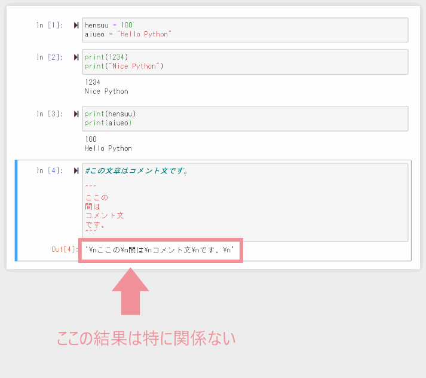Screen dimensions: 426x378
Task: Place cursor on the hensuu = 100 line
Action: [x=109, y=25]
